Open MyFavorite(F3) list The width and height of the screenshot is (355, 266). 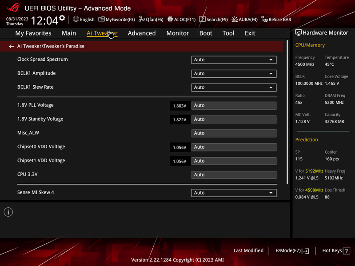[116, 20]
